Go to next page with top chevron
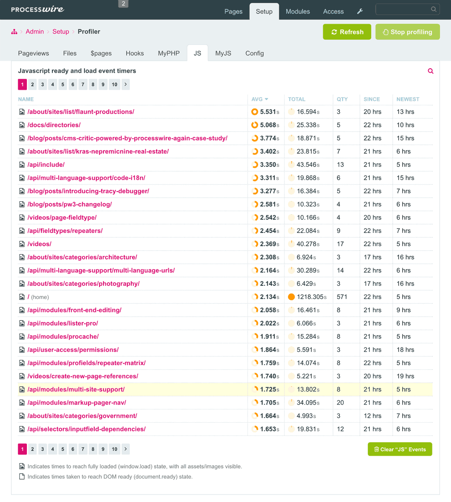This screenshot has height=502, width=451. pyautogui.click(x=126, y=85)
